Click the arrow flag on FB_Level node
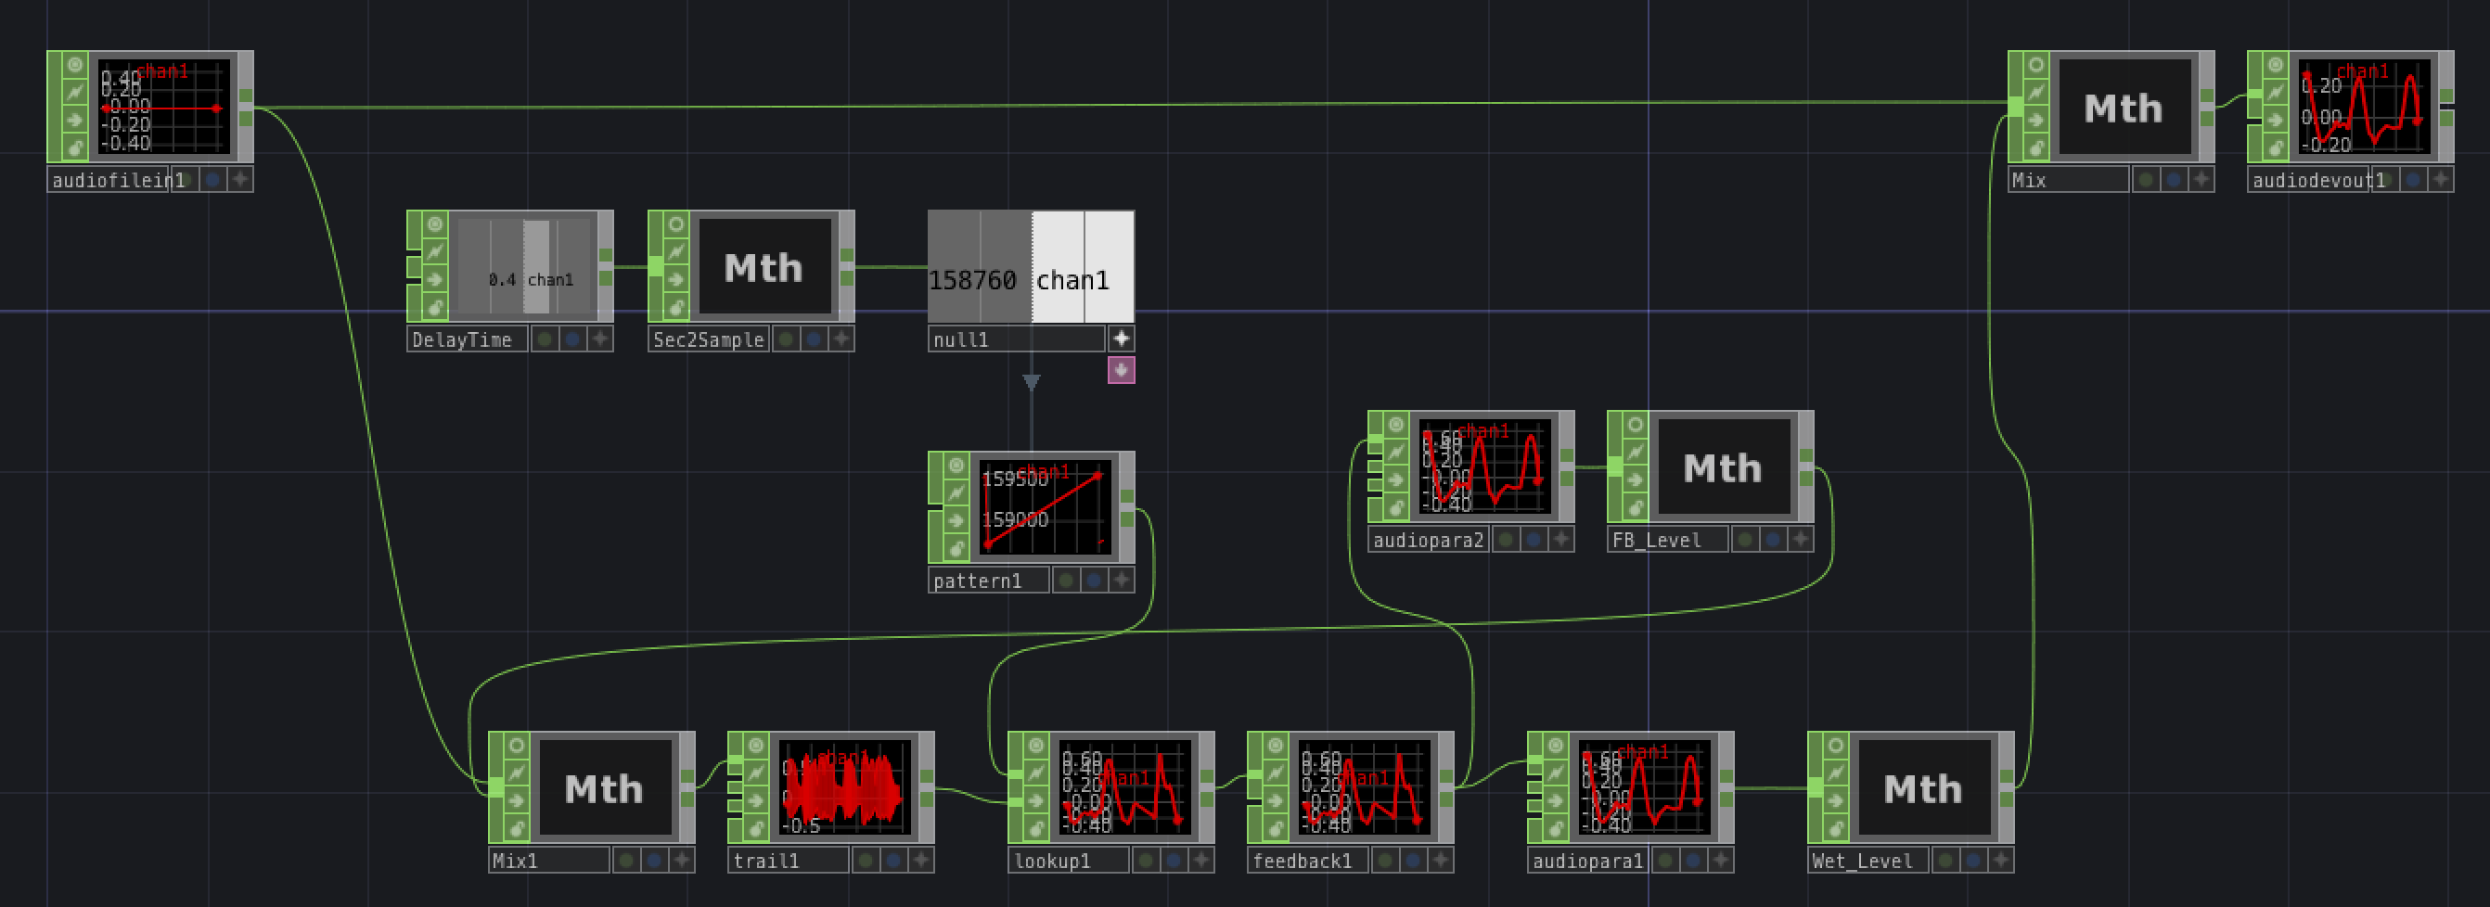 pos(1636,481)
